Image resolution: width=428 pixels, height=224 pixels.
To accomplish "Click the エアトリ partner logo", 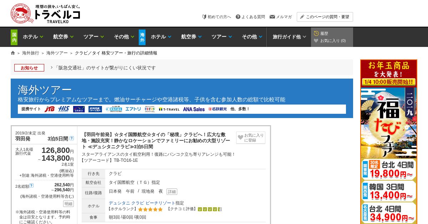I will [x=133, y=109].
